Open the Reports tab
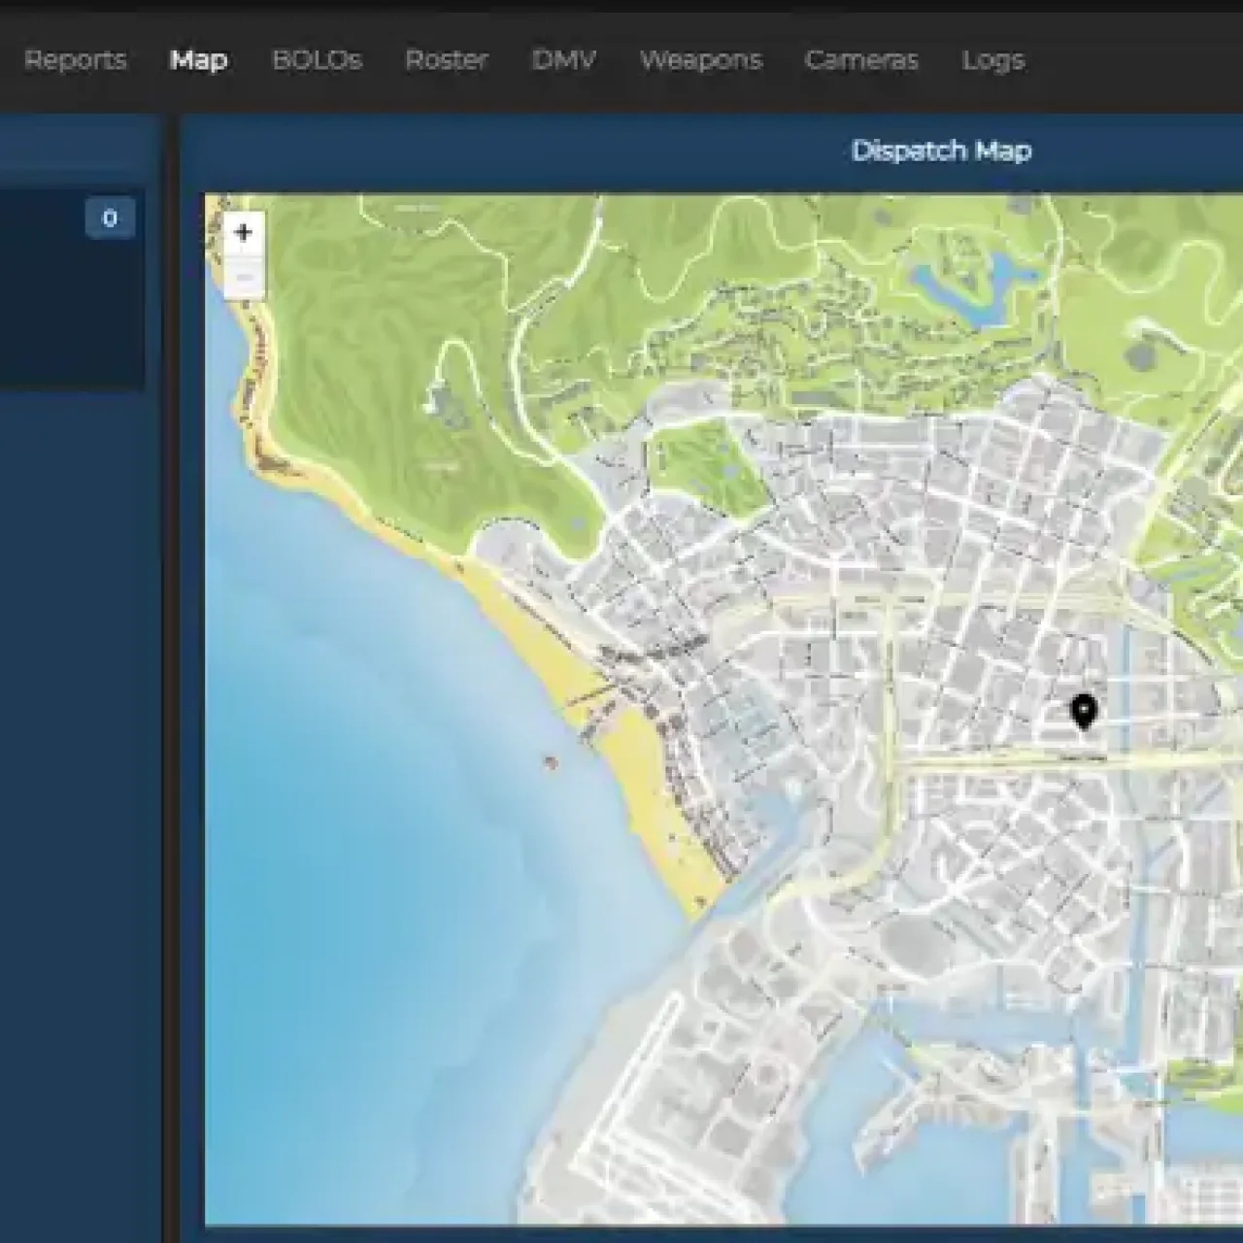 [x=75, y=60]
